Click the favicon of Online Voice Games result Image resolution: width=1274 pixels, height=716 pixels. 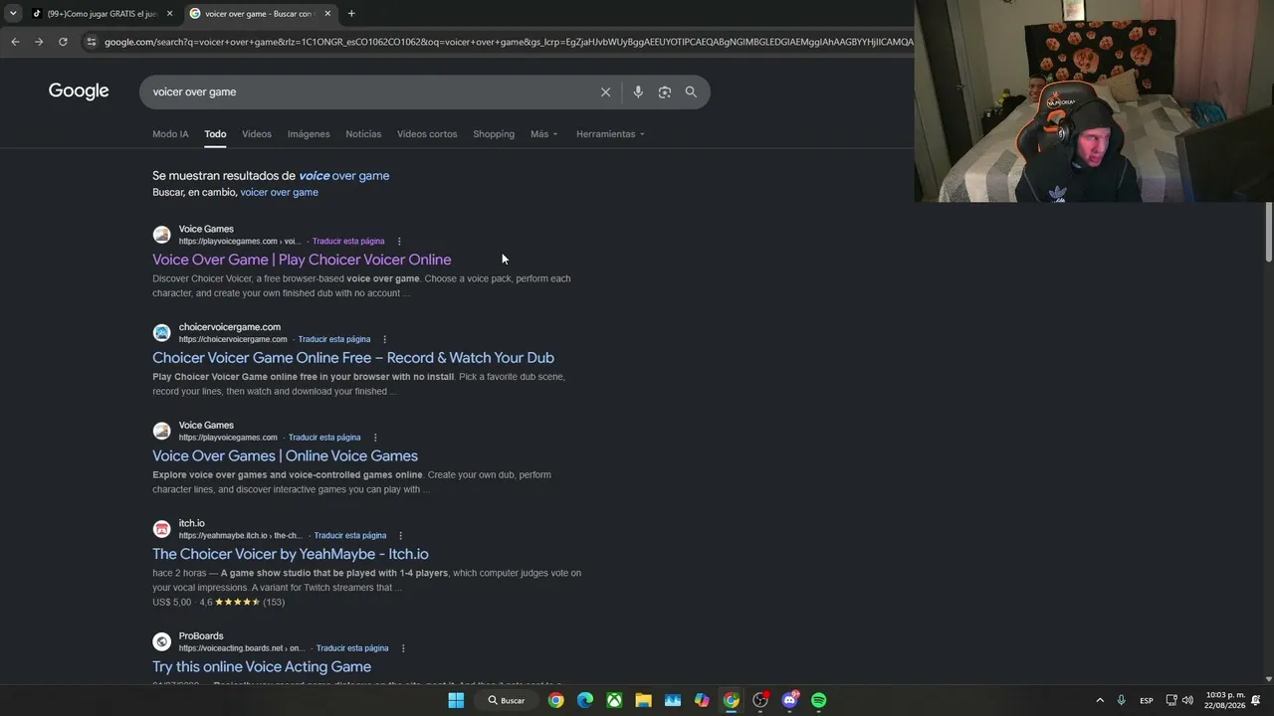click(x=161, y=431)
